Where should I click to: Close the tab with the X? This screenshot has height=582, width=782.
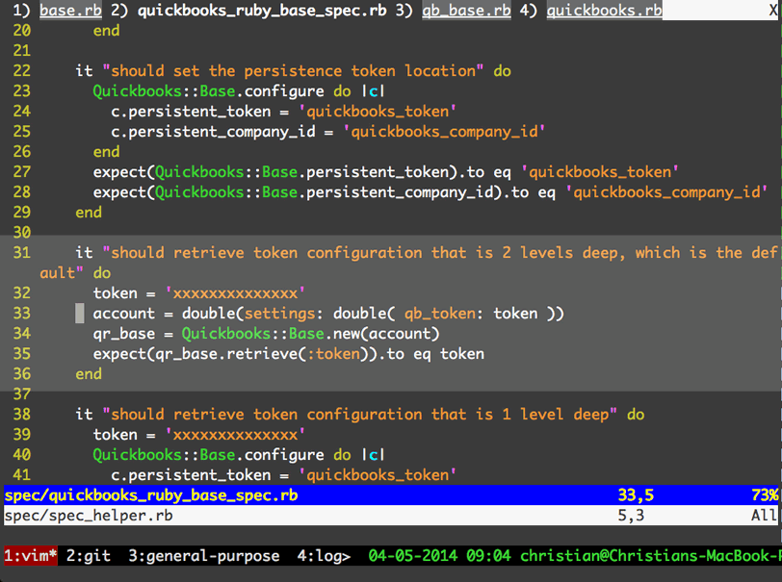773,10
